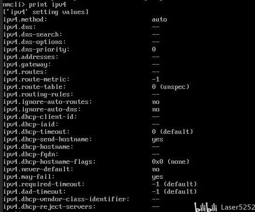Screen dimensions: 255x212
Task: Click 'yes' beside ipv4.dhcp-send-hostname
Action: (x=157, y=139)
